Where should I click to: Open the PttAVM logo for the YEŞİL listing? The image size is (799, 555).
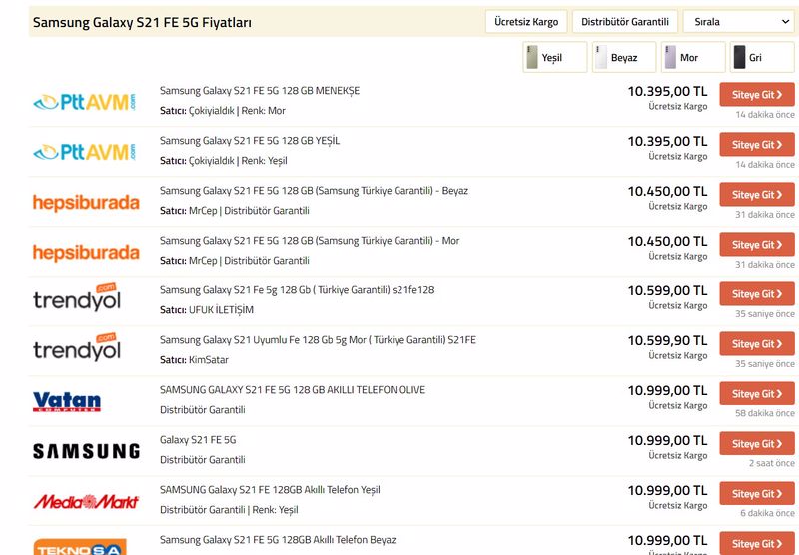click(x=85, y=152)
